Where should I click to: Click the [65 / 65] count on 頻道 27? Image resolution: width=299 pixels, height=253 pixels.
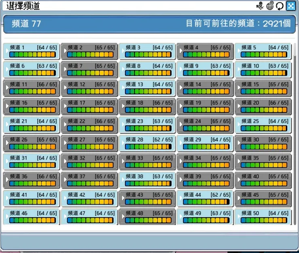tap(105, 140)
